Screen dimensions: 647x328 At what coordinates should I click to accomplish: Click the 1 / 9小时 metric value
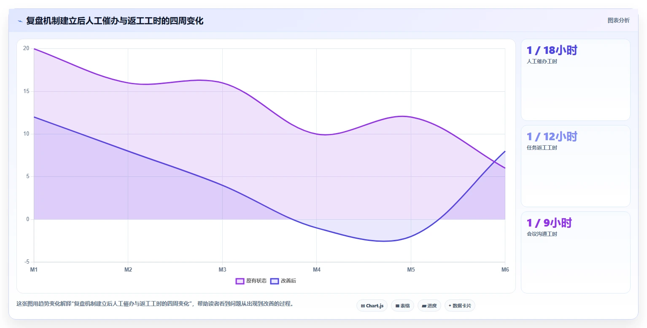click(x=549, y=223)
